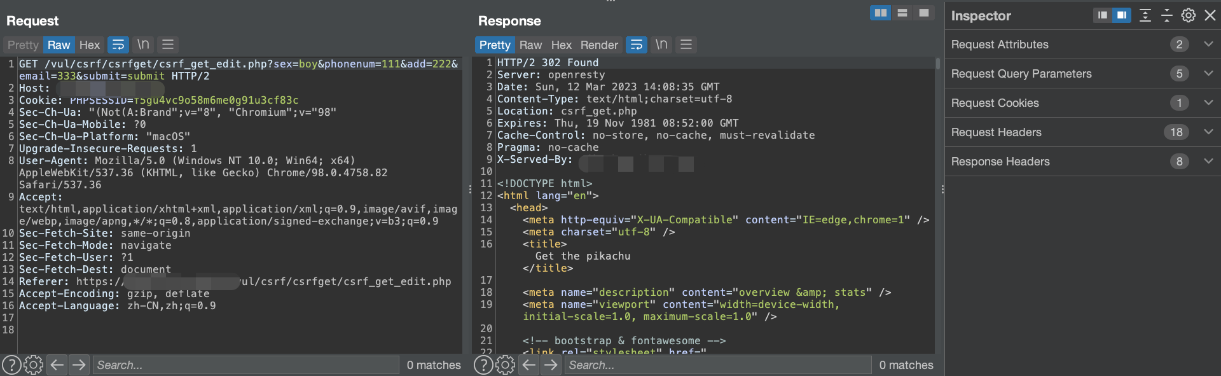Image resolution: width=1221 pixels, height=376 pixels.
Task: Click the Response panel vertical scrollbar
Action: [937, 64]
